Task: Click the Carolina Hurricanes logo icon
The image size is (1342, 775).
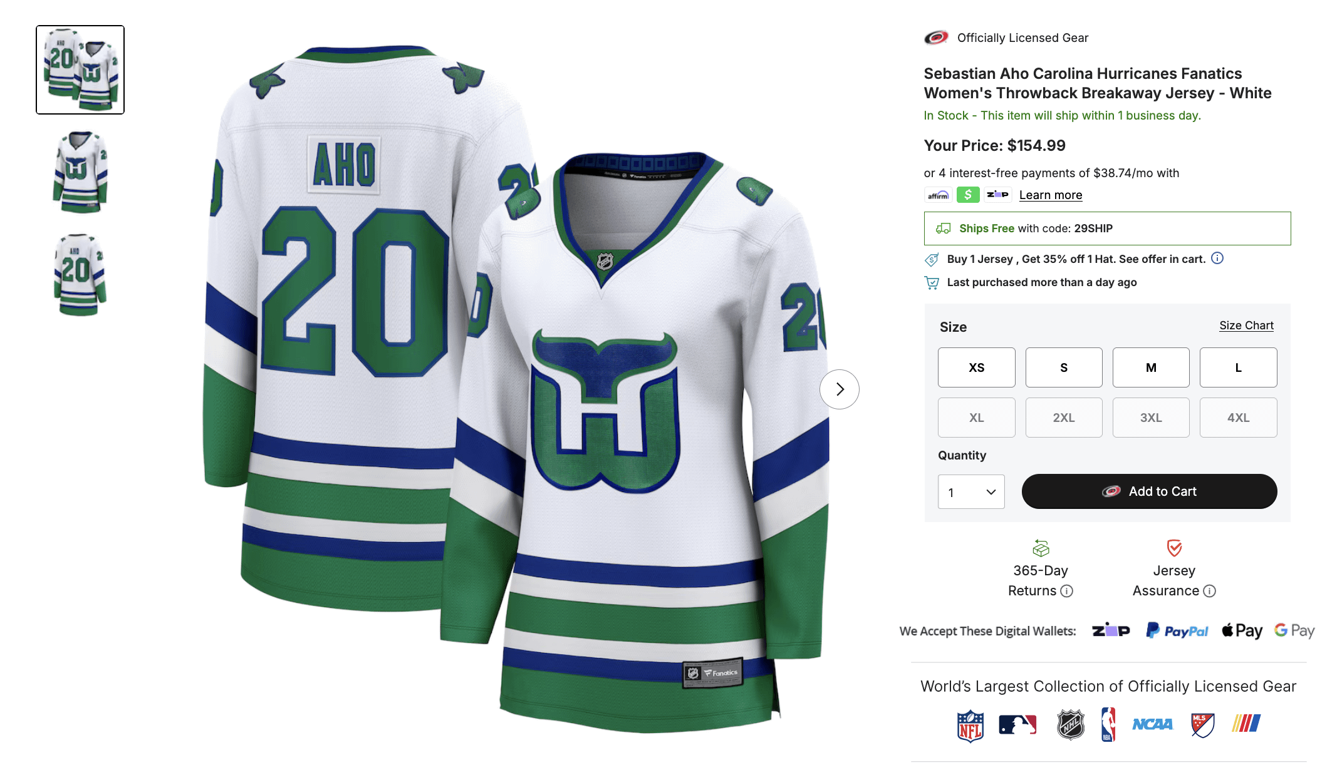Action: click(x=936, y=38)
